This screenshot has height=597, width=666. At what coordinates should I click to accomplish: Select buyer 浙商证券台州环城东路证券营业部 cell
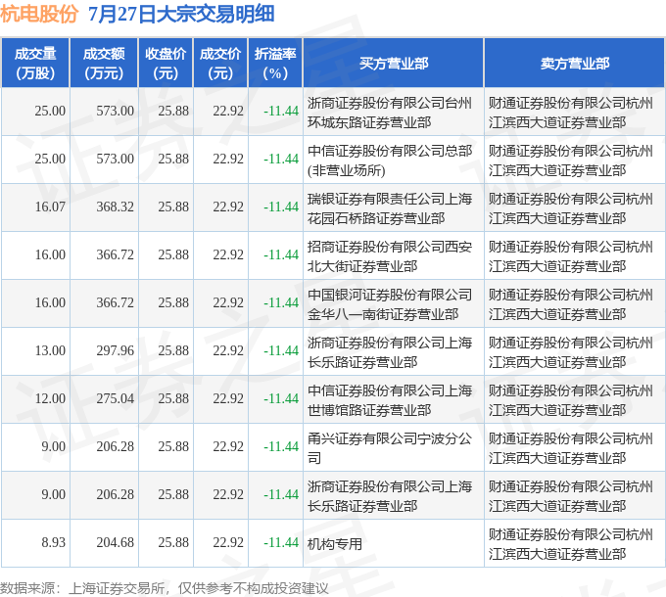pos(394,112)
